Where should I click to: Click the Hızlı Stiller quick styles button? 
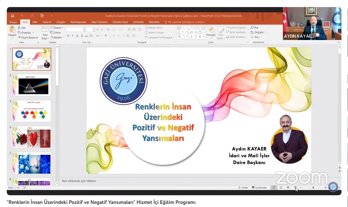(221, 33)
